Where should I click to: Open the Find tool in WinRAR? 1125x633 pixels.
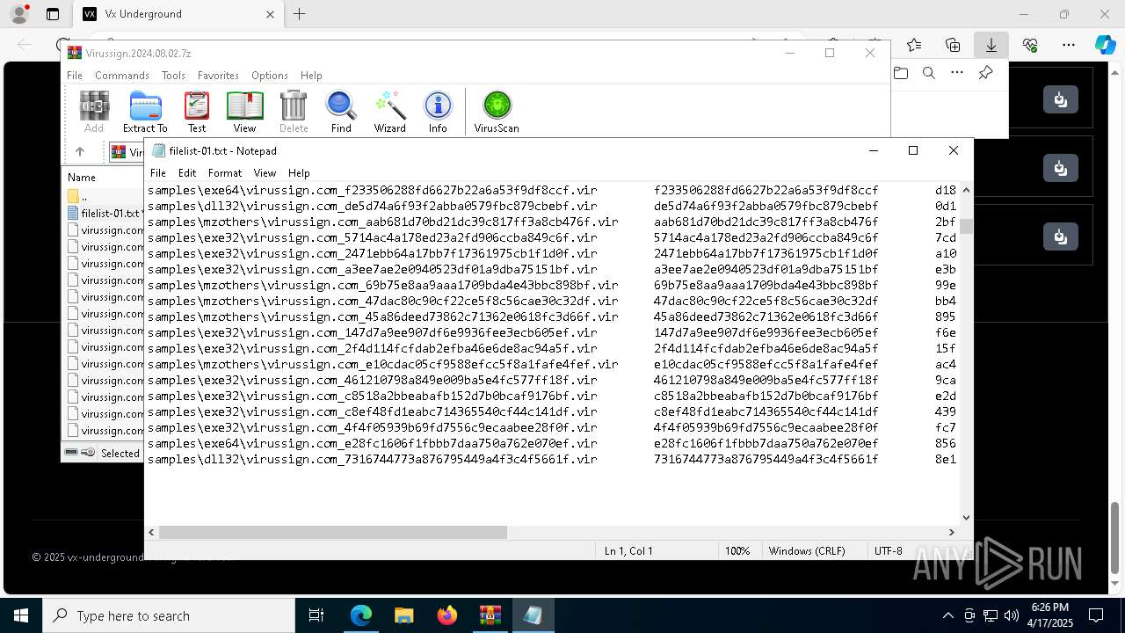click(341, 112)
